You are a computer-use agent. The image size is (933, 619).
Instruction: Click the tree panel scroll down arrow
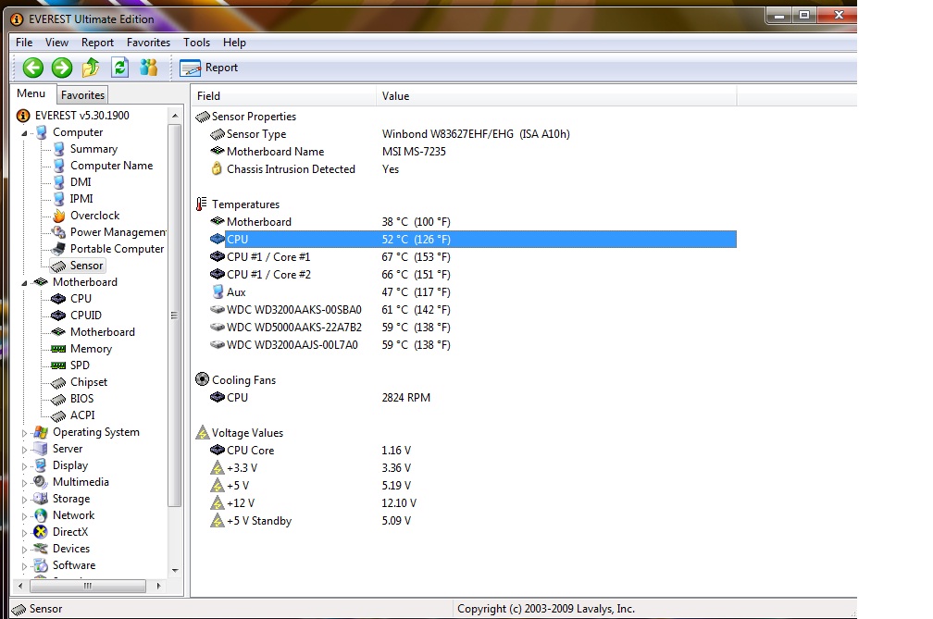coord(175,570)
